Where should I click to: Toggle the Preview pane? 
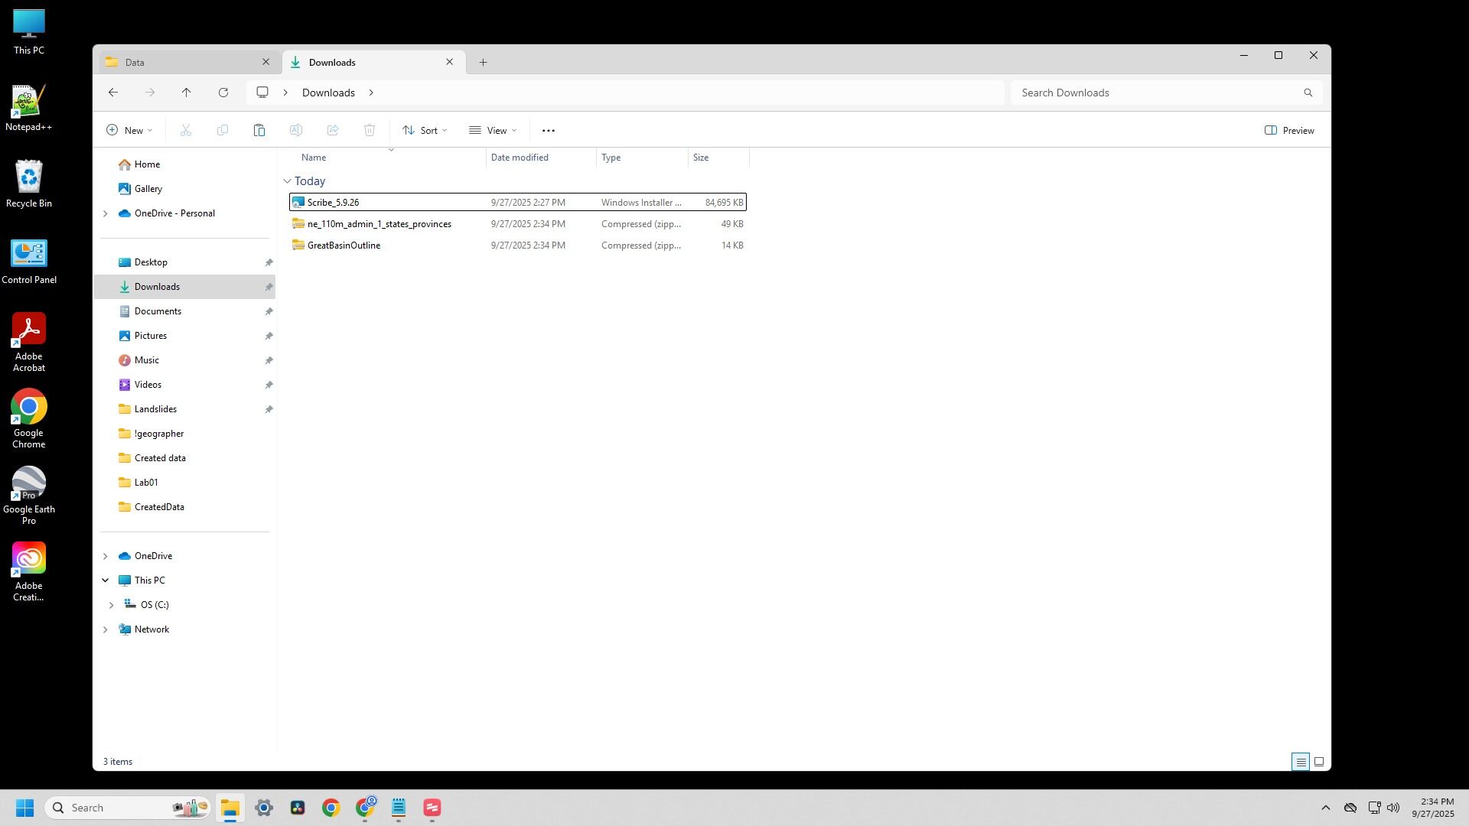[1289, 131]
